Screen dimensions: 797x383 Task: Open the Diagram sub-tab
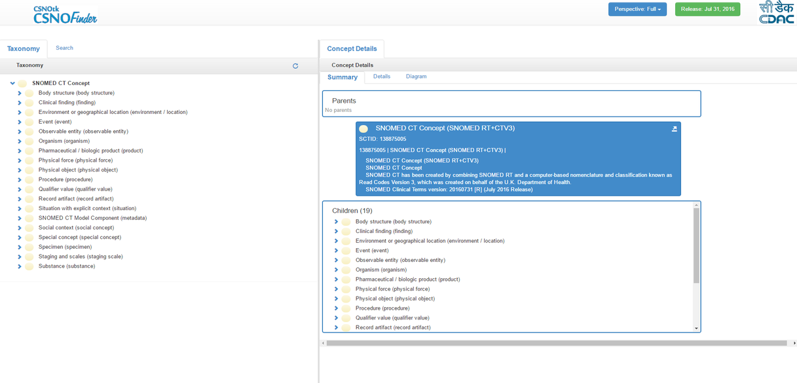416,77
